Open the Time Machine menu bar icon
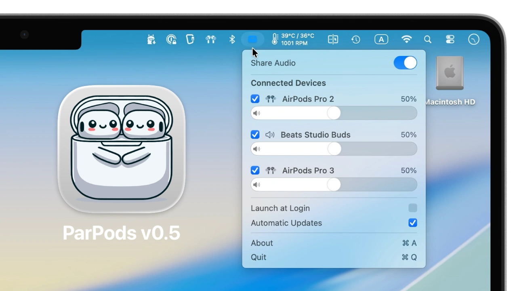Screen dimensions: 517x291 pos(355,39)
